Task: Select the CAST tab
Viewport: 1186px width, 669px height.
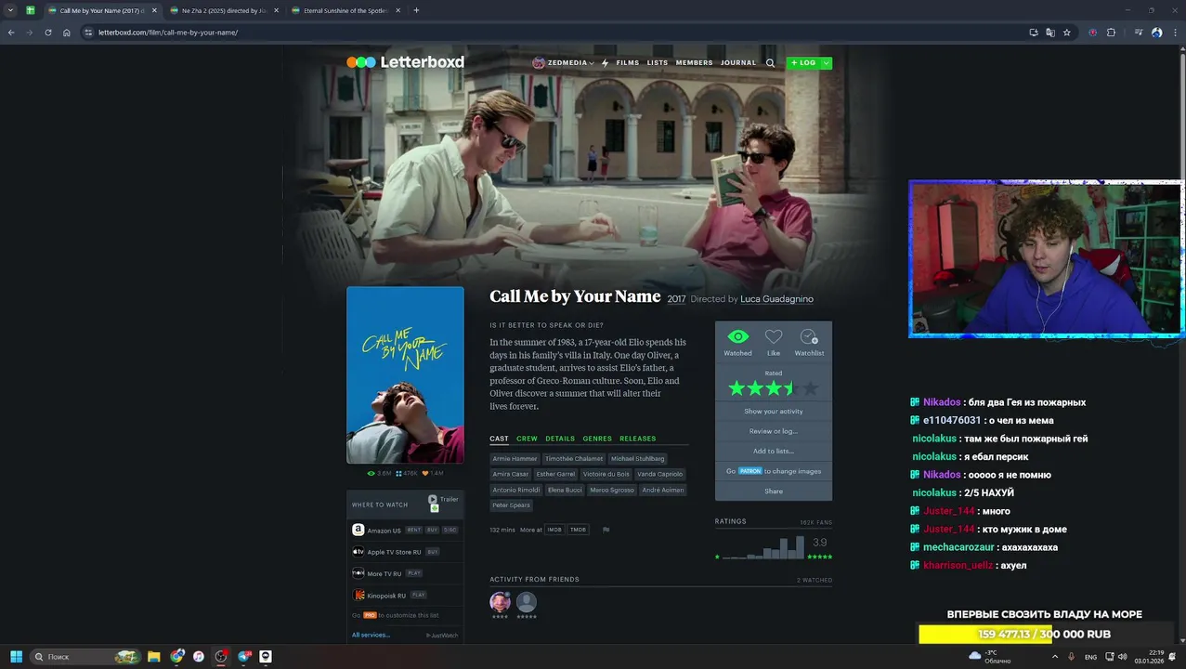Action: click(x=499, y=439)
